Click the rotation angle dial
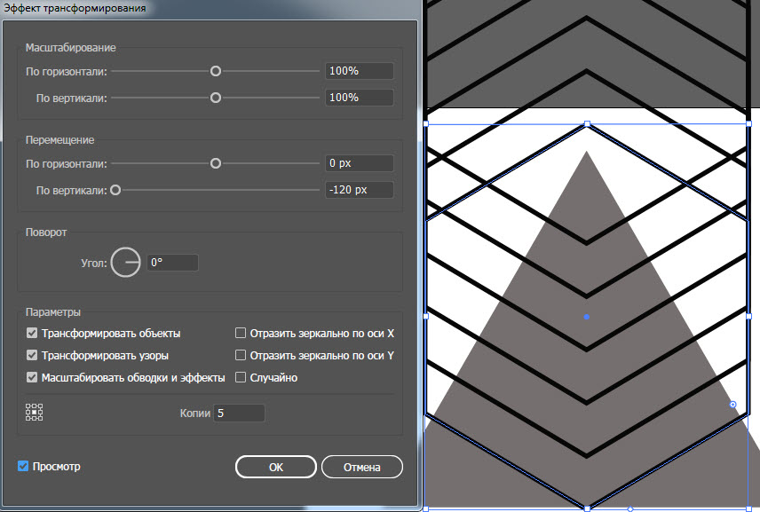Viewport: 760px width, 512px height. [125, 262]
